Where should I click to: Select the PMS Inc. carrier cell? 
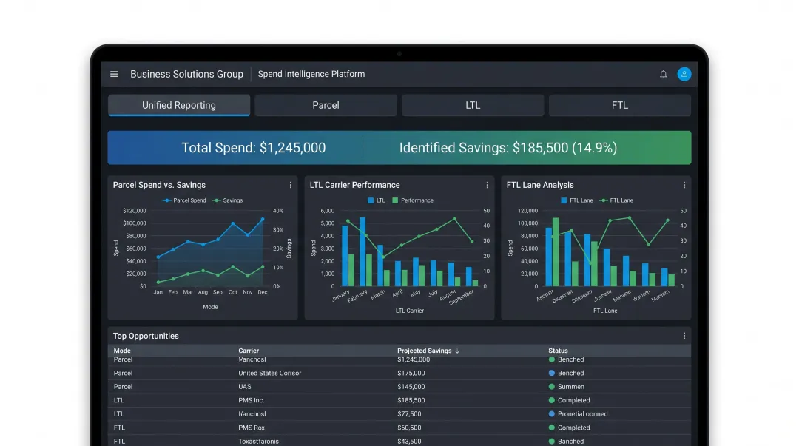(252, 401)
